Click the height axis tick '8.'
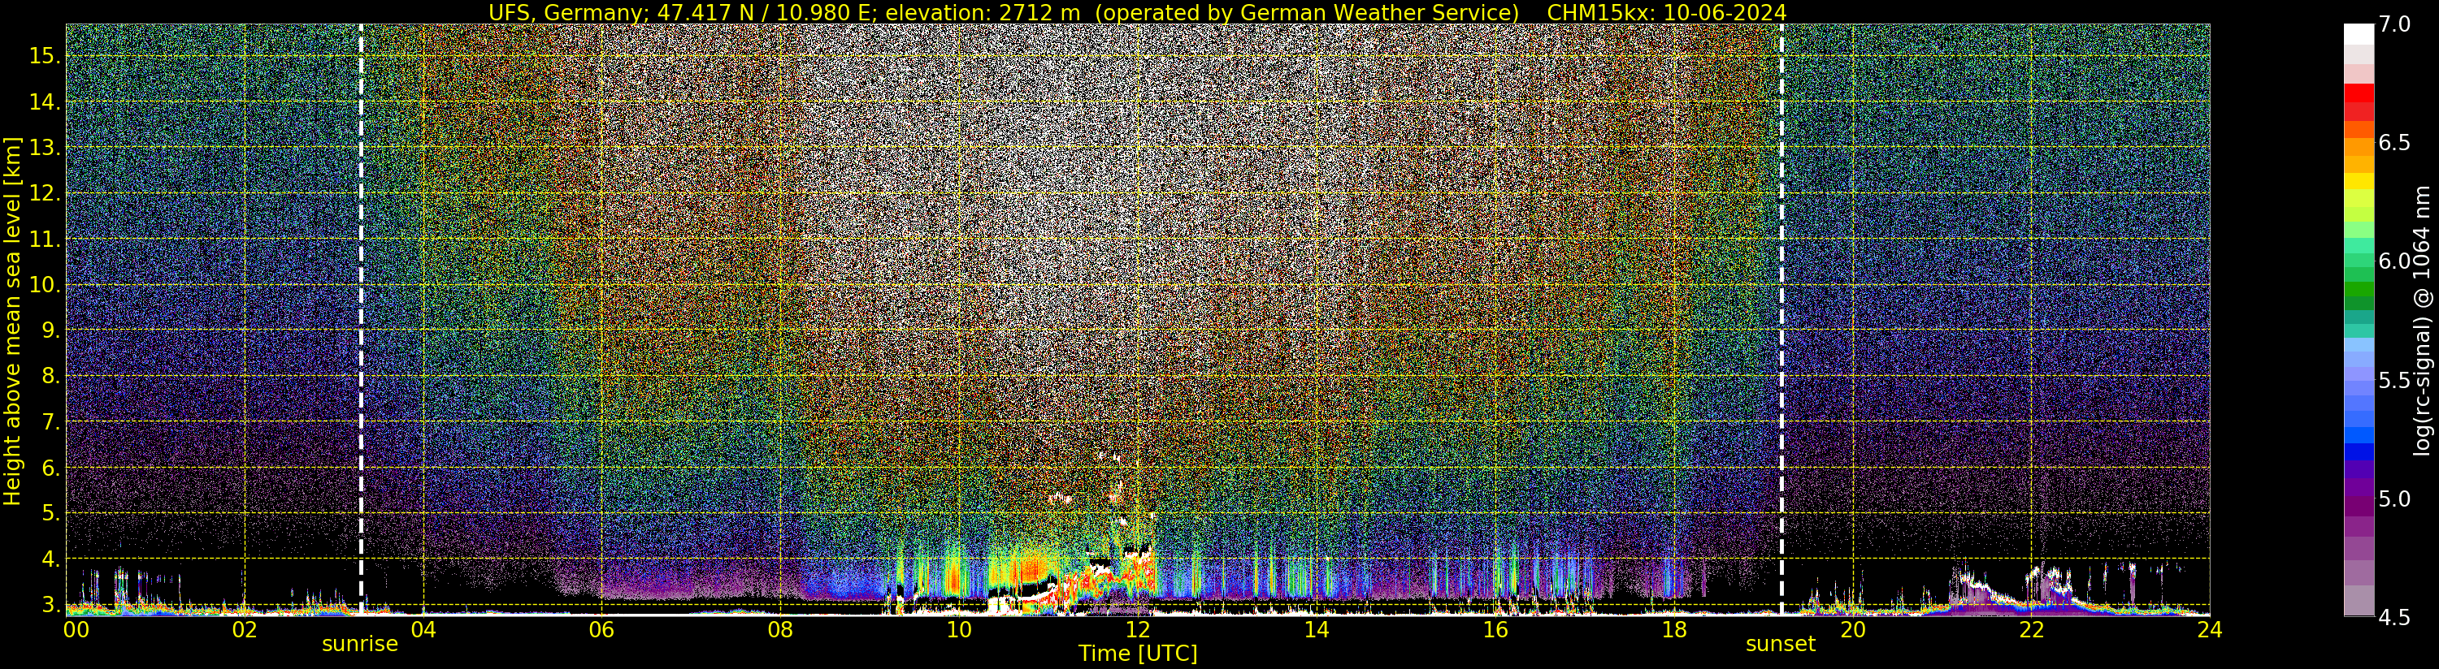The image size is (2439, 669). coord(50,376)
